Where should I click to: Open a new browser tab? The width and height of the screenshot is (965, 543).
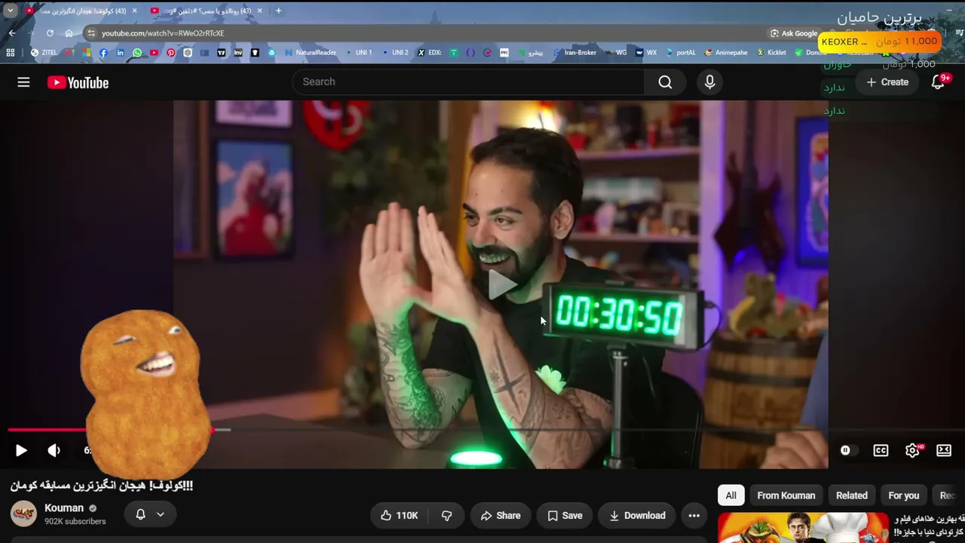(x=278, y=11)
